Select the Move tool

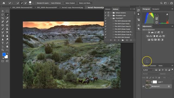[x=3, y=11]
